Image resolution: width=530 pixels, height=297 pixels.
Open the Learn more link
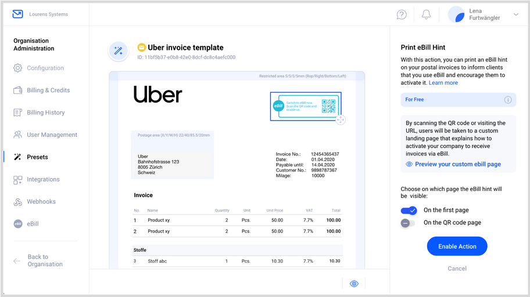(443, 83)
